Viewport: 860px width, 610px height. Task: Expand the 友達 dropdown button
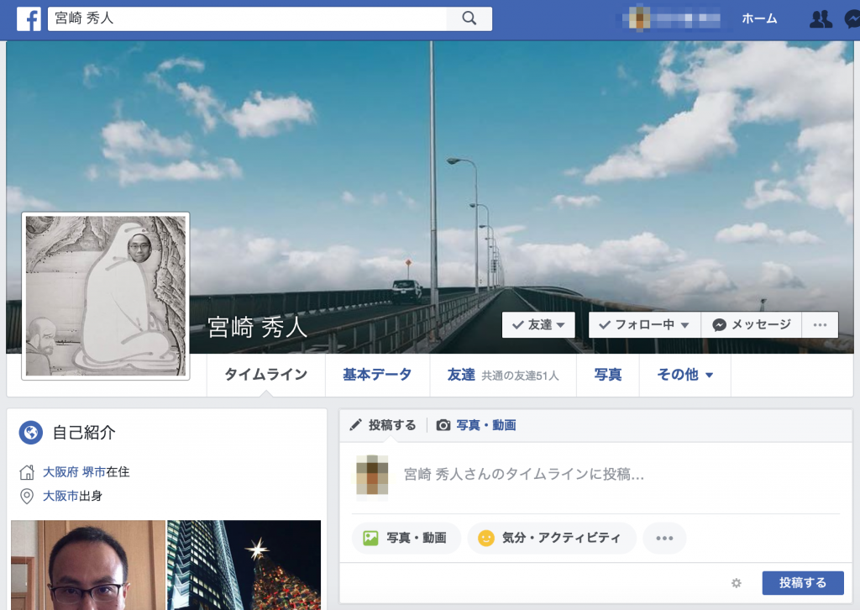coord(538,325)
